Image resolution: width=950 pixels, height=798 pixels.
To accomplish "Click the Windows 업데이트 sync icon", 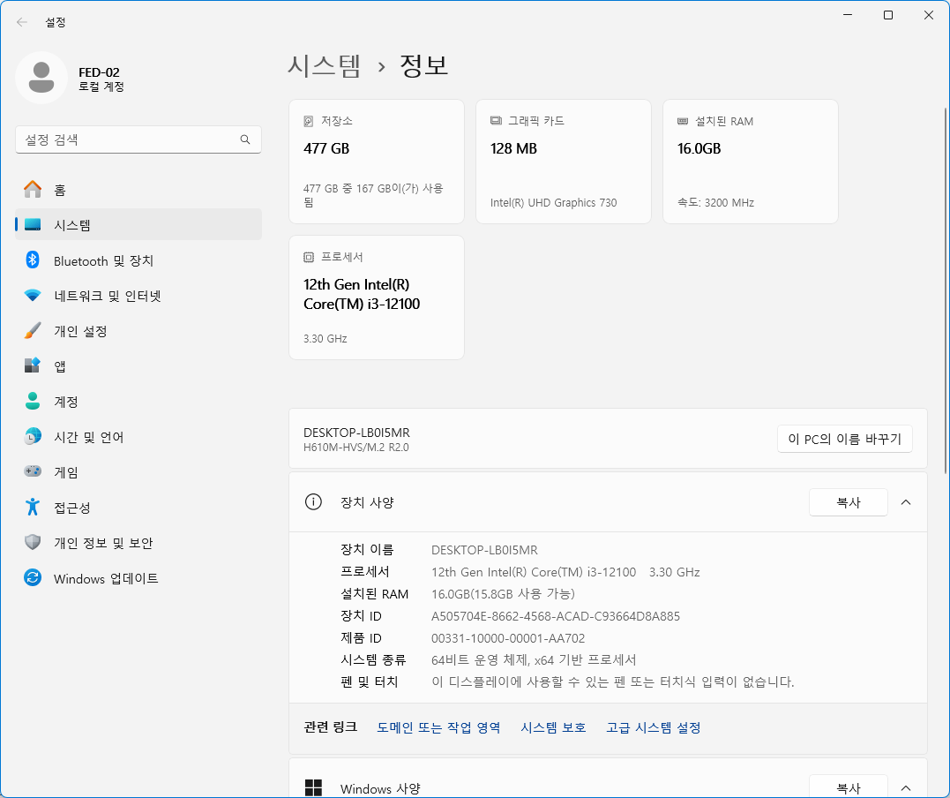I will 33,577.
